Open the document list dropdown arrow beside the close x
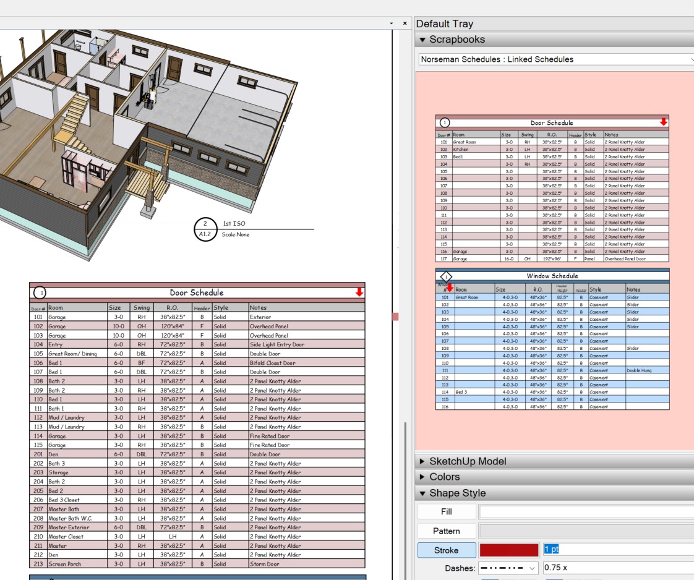This screenshot has width=694, height=580. (392, 23)
